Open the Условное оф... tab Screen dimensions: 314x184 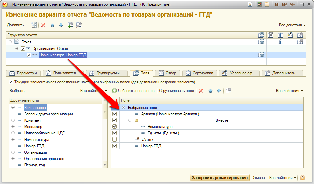tap(239, 73)
